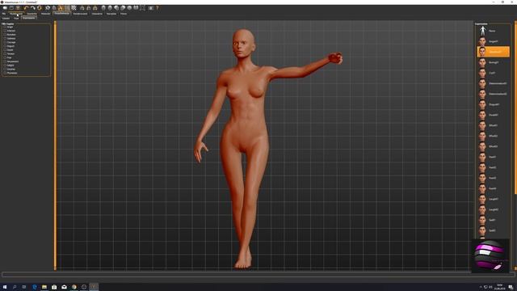Image resolution: width=517 pixels, height=291 pixels.
Task: Click the camera screenshot grab icon
Action: pyautogui.click(x=151, y=8)
